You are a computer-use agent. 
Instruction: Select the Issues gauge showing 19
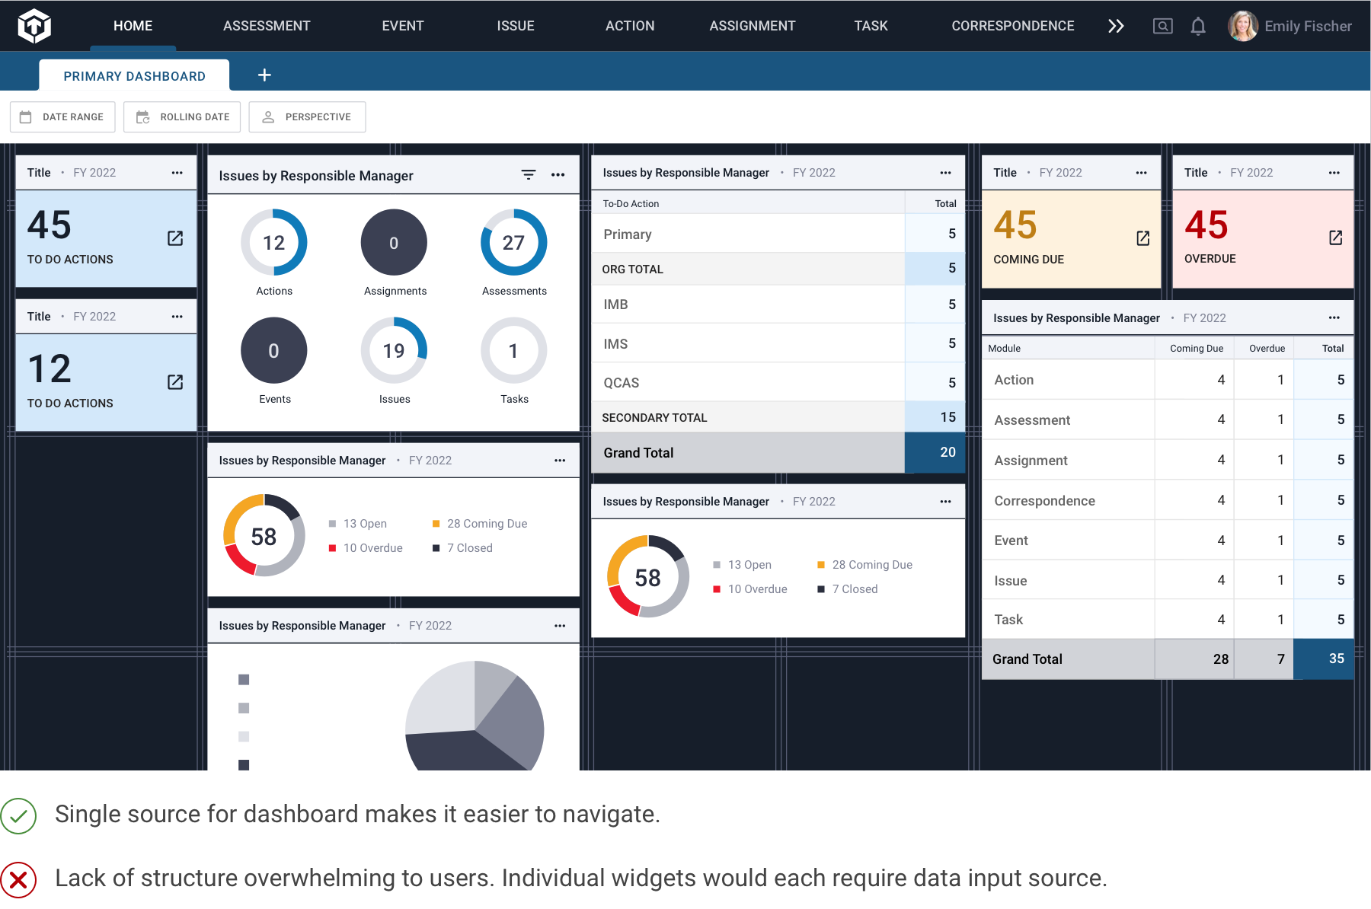pos(394,350)
